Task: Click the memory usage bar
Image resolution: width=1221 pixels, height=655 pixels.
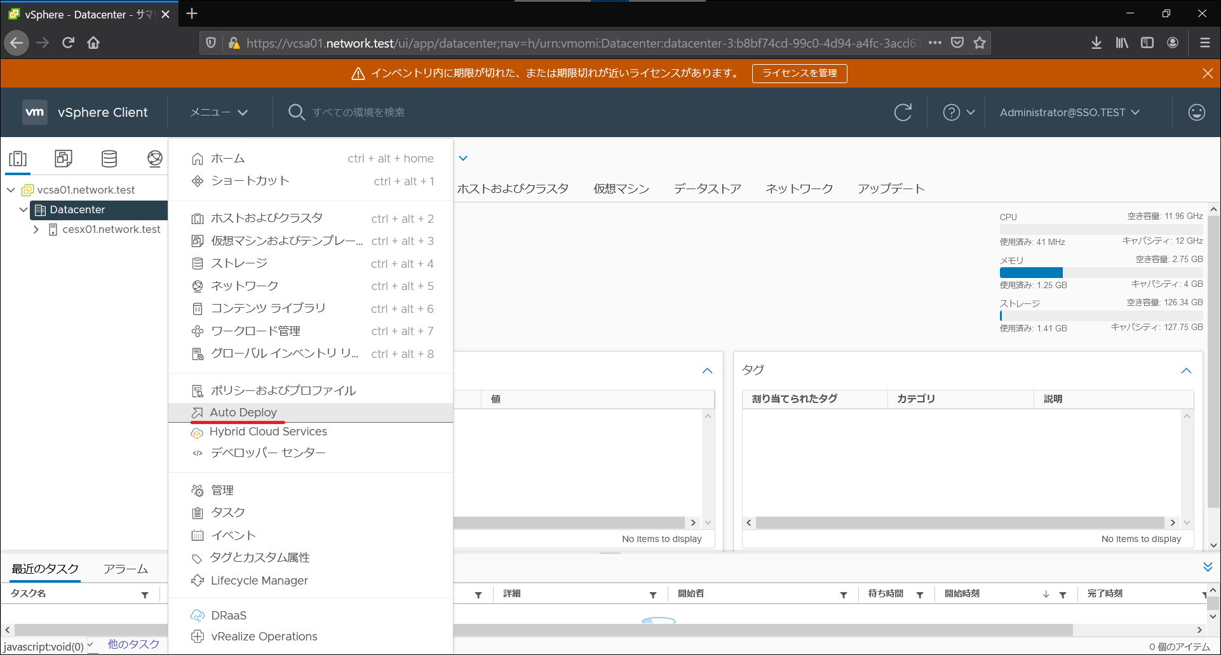Action: [1101, 272]
